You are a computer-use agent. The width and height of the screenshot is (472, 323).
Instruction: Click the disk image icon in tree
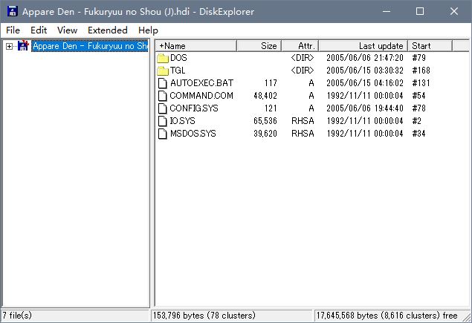[x=23, y=46]
